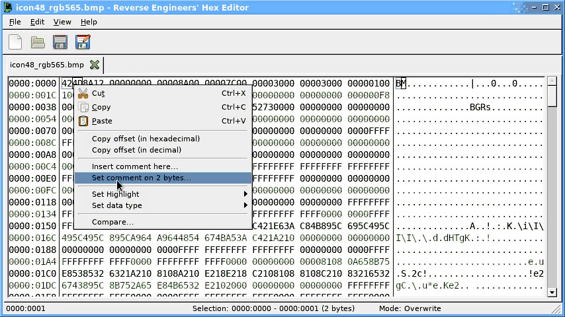The width and height of the screenshot is (565, 317).
Task: Click status bar offset 0000:0001
Action: 26,308
